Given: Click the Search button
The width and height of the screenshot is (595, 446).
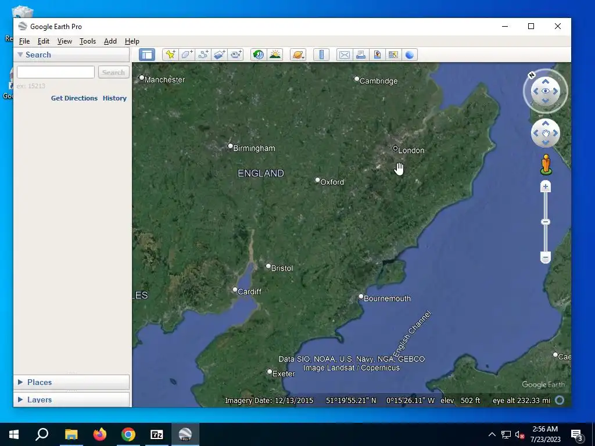Looking at the screenshot, I should click(113, 72).
